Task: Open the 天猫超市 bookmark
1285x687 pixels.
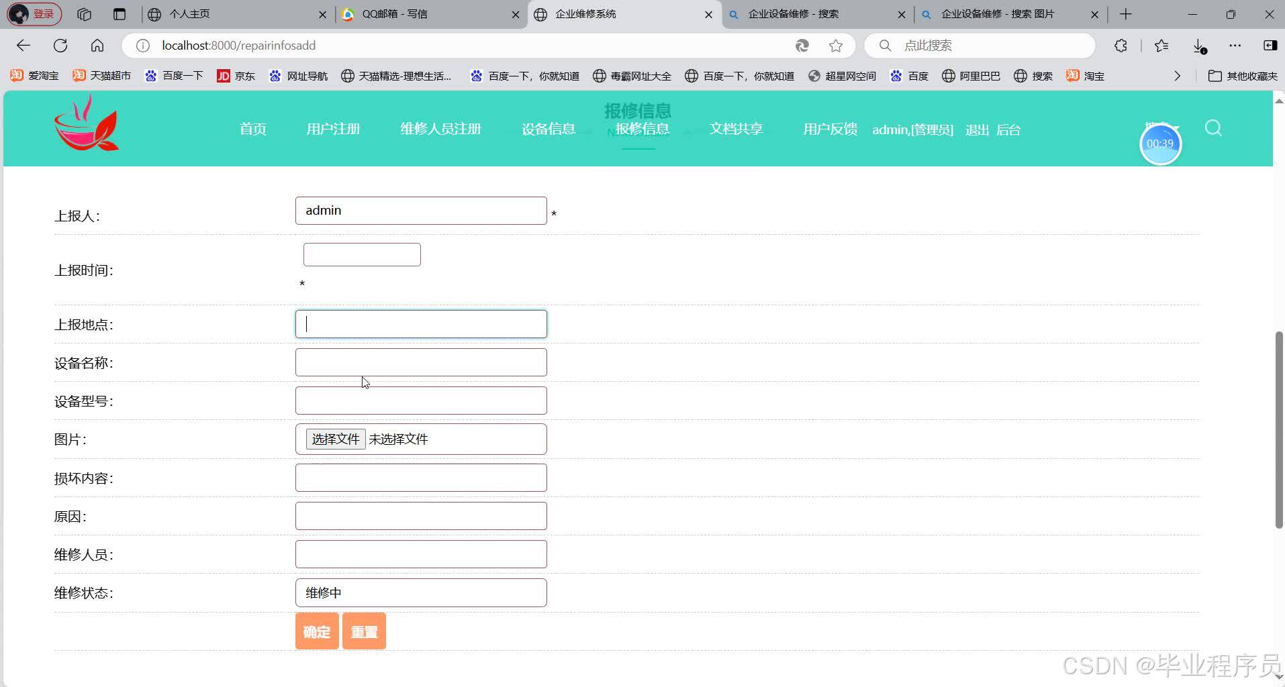Action: click(101, 76)
